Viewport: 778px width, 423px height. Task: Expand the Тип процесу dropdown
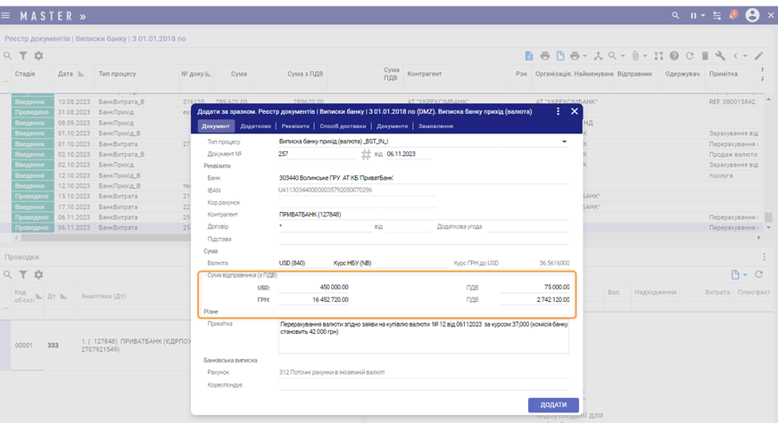click(x=564, y=142)
